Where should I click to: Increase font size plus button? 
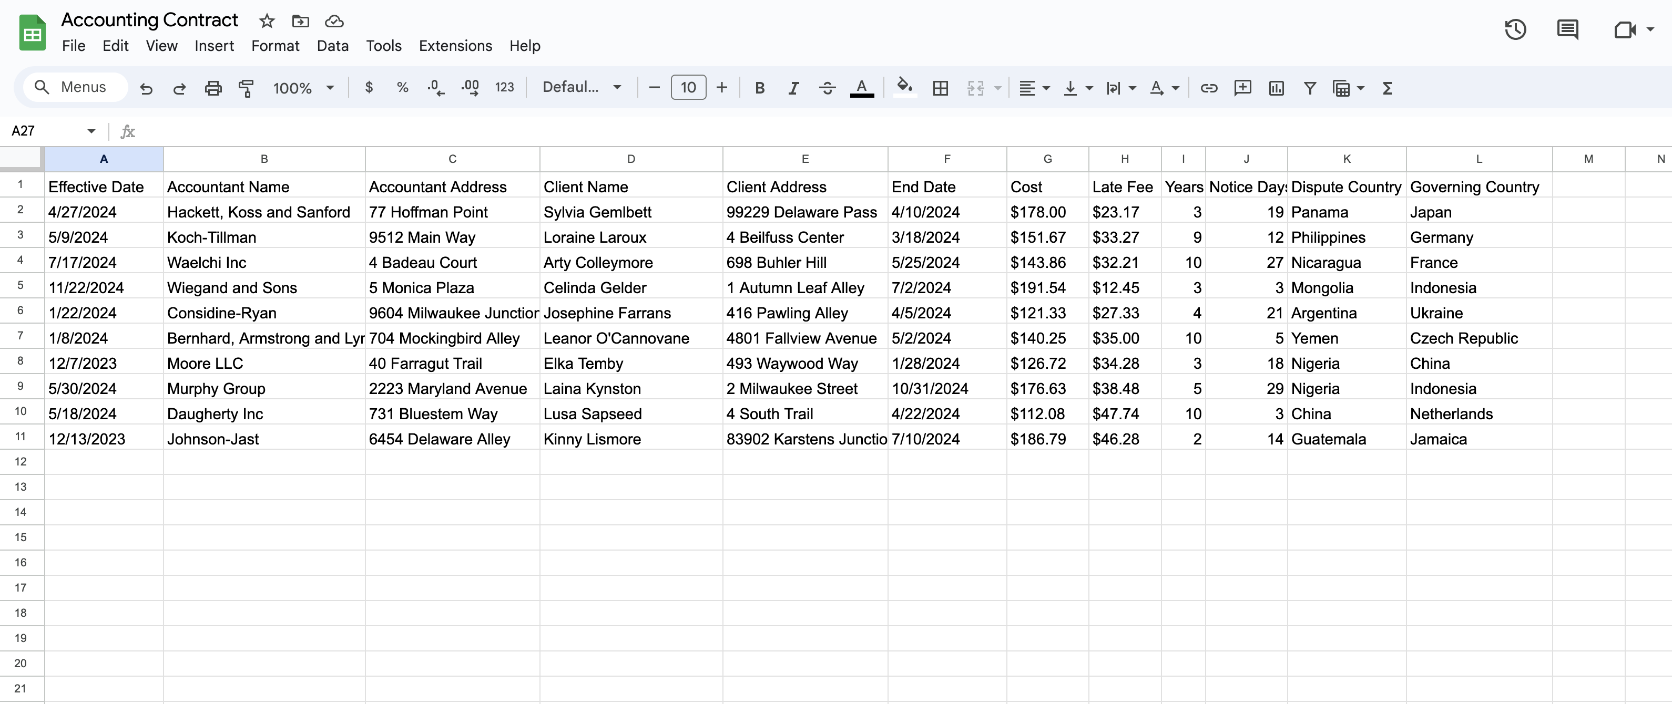coord(722,87)
